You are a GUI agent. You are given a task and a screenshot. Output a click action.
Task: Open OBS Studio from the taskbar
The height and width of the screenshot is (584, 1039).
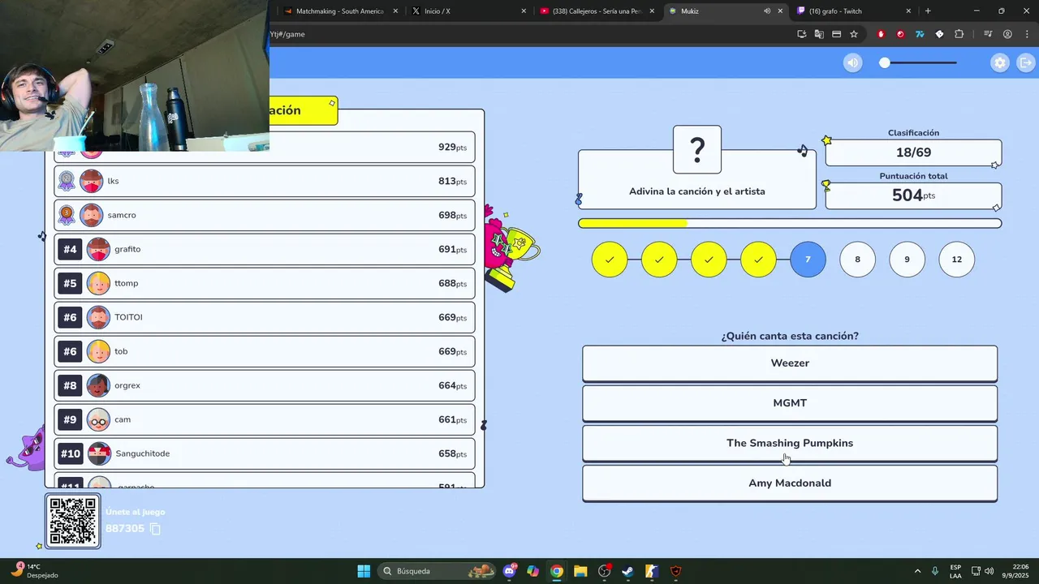pos(604,571)
